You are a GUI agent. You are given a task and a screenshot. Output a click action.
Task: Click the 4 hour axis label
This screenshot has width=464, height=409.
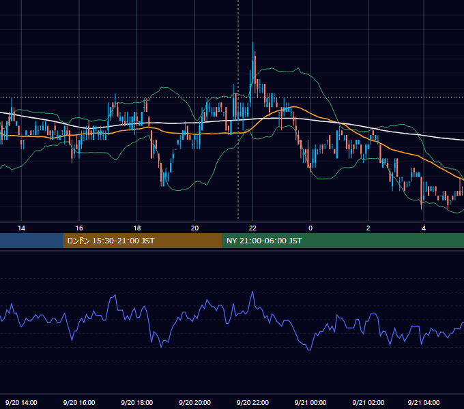(424, 228)
